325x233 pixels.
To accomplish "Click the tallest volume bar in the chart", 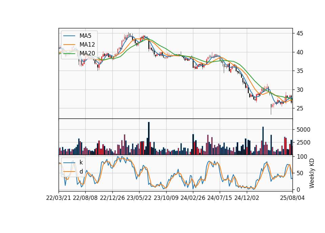I will pos(149,138).
